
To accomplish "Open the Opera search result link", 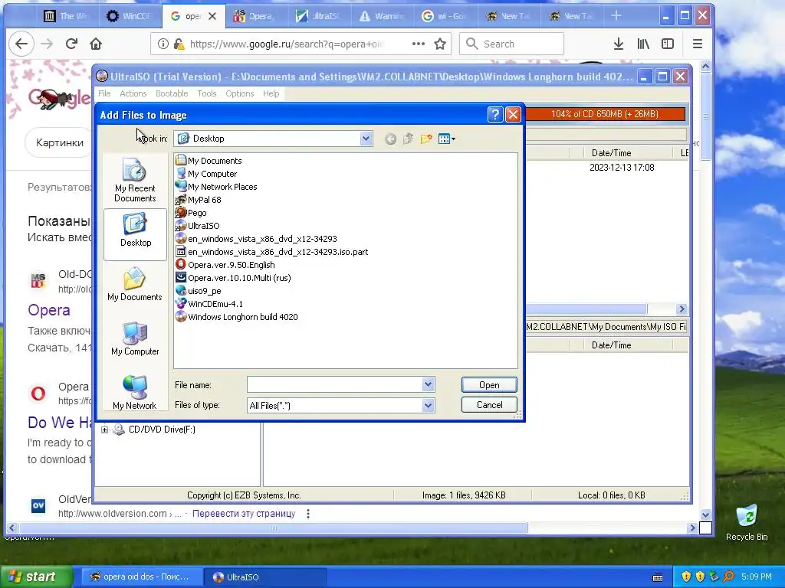I will point(49,310).
